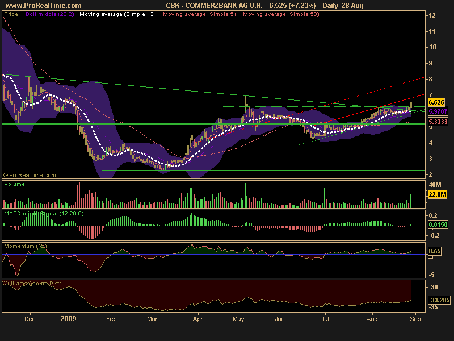Screen dimensions: 454x341
Task: Click the 2009 marker on time axis
Action: coord(69,320)
